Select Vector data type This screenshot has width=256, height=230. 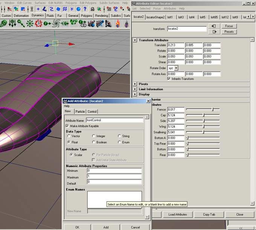pos(69,136)
